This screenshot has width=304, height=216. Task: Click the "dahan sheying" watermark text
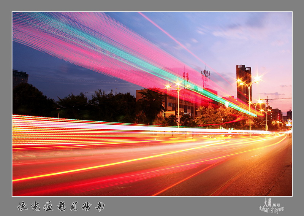tap(271, 210)
